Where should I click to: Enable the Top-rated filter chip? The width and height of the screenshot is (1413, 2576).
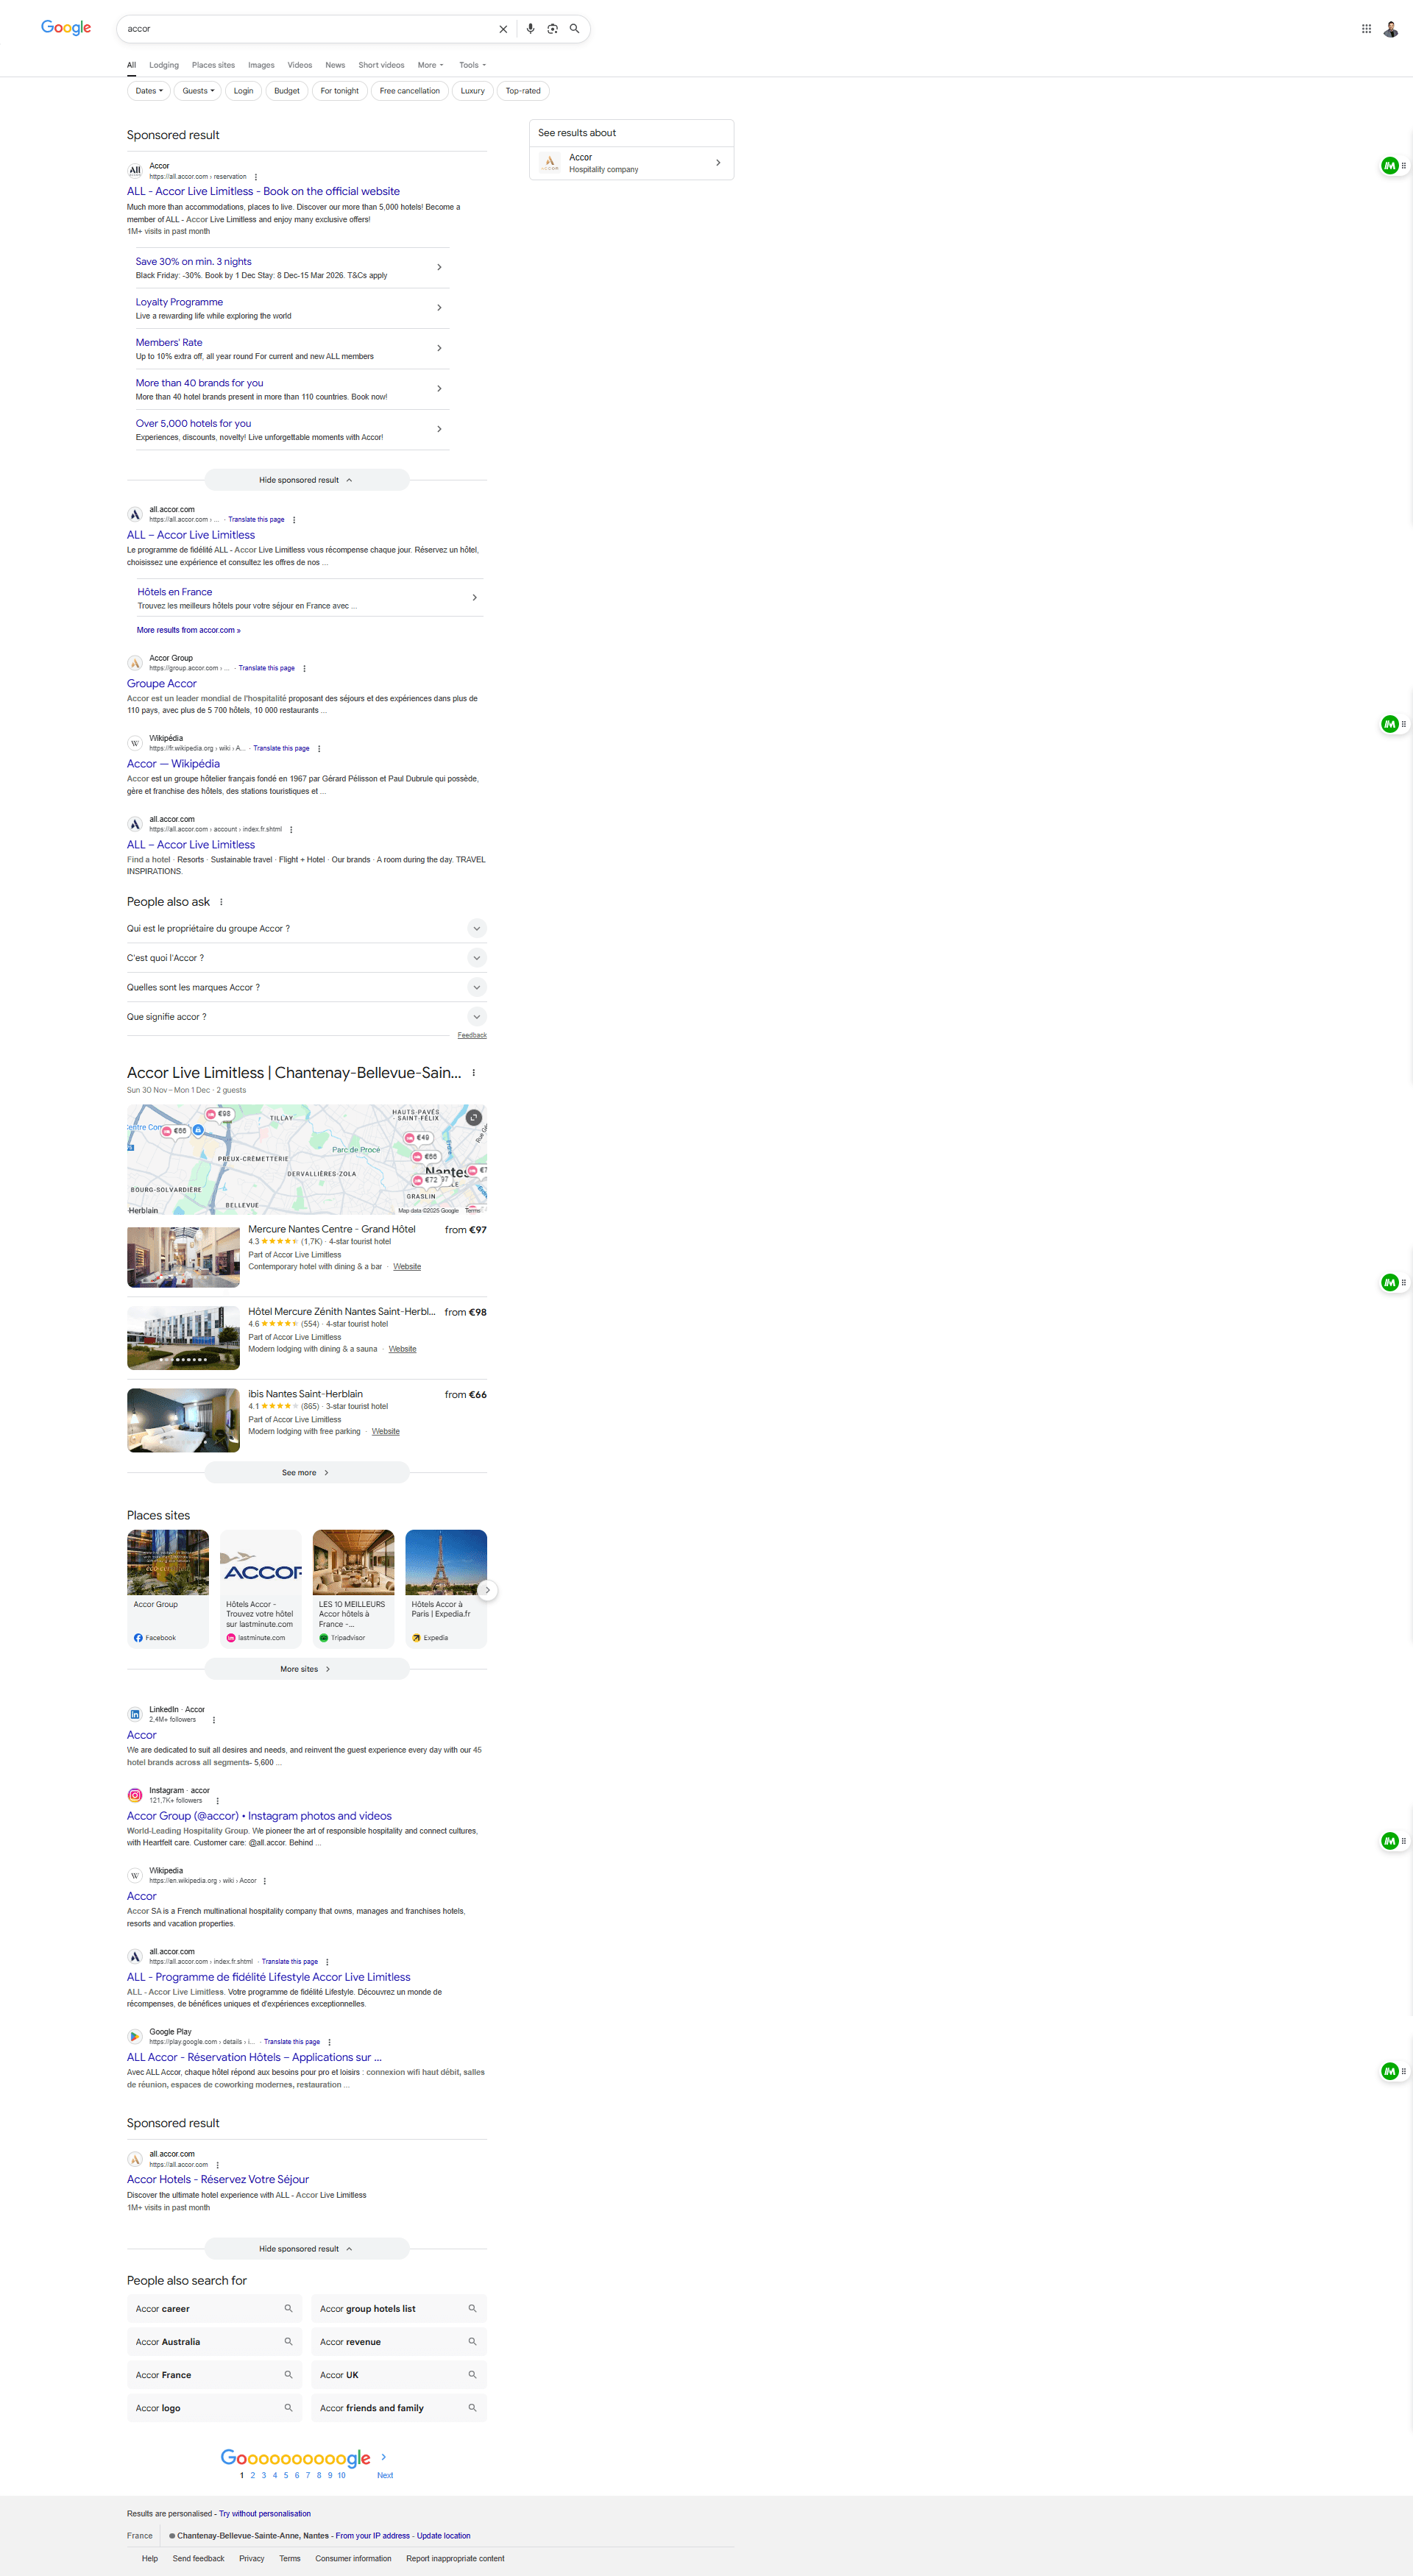tap(522, 91)
